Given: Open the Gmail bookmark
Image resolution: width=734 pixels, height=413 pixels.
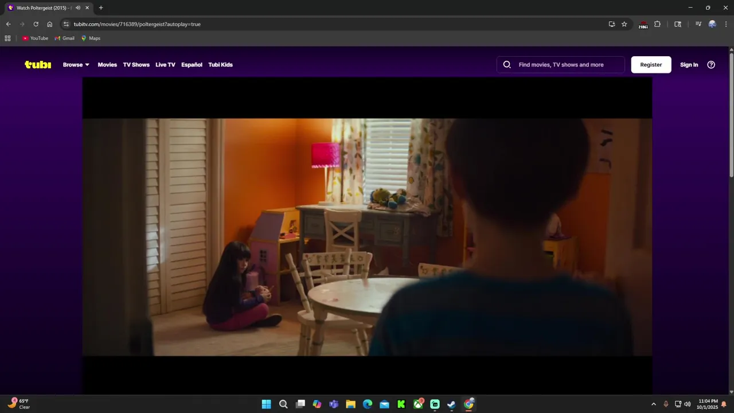Looking at the screenshot, I should tap(64, 38).
